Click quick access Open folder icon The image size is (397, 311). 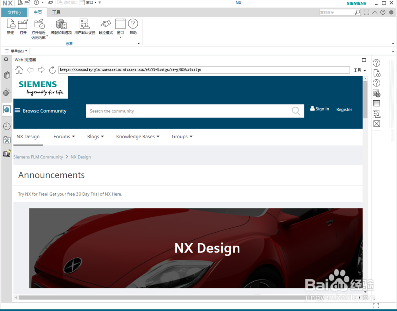pyautogui.click(x=27, y=3)
